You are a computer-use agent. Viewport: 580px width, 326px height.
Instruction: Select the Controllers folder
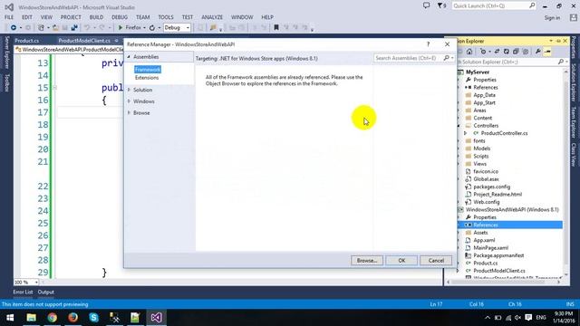coord(486,126)
